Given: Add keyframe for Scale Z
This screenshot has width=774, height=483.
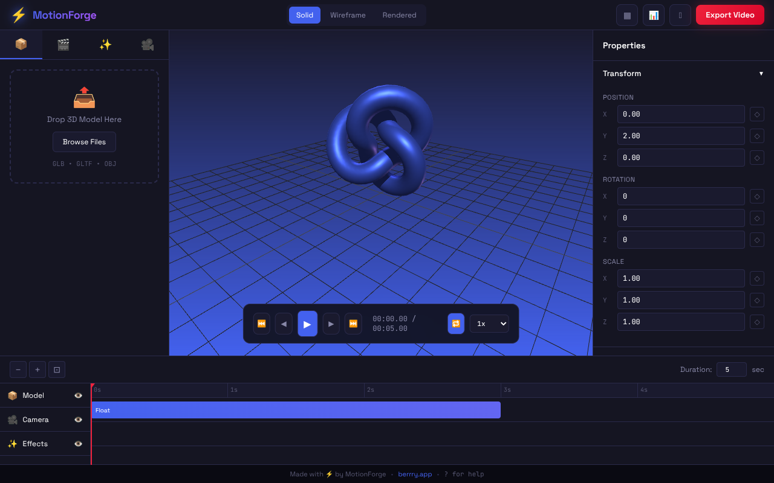Looking at the screenshot, I should click(757, 322).
